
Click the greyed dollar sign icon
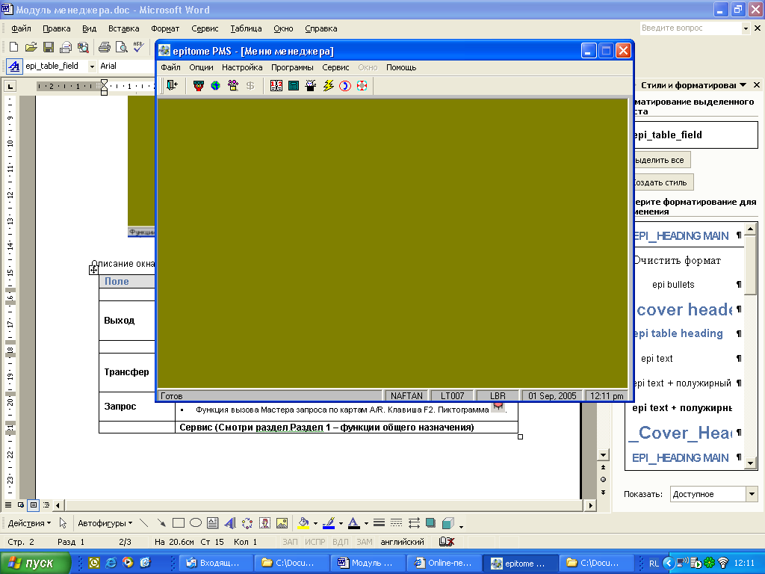tap(250, 86)
